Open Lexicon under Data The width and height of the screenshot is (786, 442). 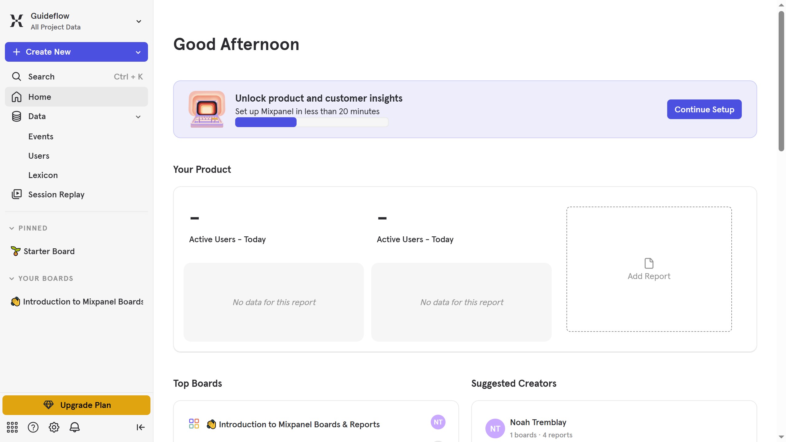(x=43, y=175)
